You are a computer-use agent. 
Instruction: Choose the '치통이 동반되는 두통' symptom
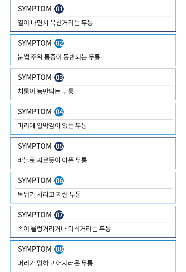(46, 91)
